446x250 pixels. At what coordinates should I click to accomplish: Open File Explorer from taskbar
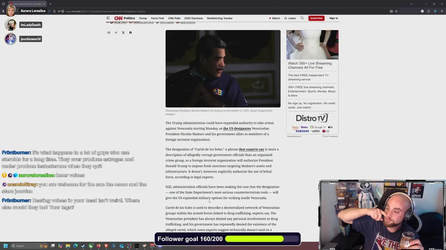pos(68,246)
